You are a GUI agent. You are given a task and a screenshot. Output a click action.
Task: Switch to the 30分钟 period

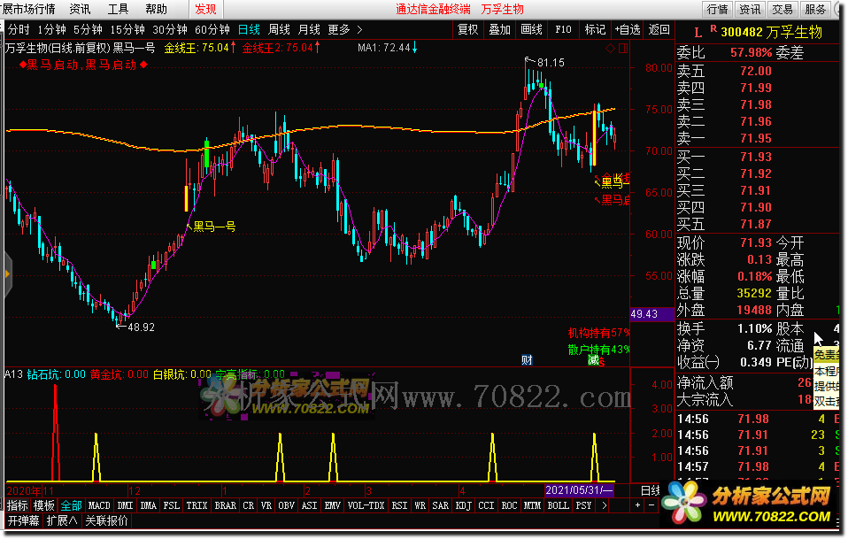point(170,30)
